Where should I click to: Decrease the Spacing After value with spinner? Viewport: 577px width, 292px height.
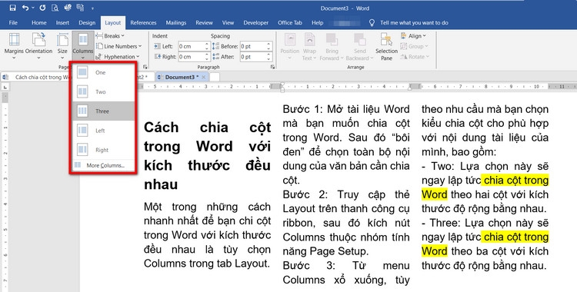click(x=269, y=59)
